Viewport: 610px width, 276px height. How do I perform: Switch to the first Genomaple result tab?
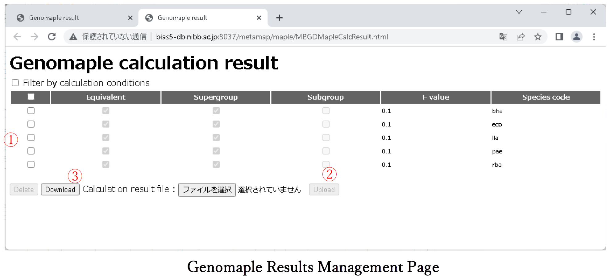pos(54,18)
